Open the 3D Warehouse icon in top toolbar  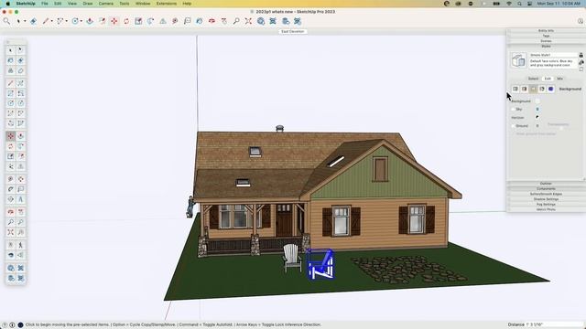click(261, 21)
